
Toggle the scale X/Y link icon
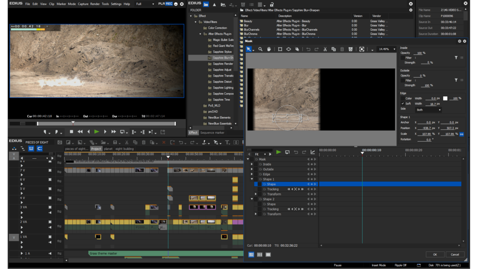[x=462, y=134]
